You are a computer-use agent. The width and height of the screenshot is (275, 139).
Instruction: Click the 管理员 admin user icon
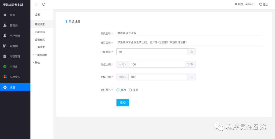point(5,25)
